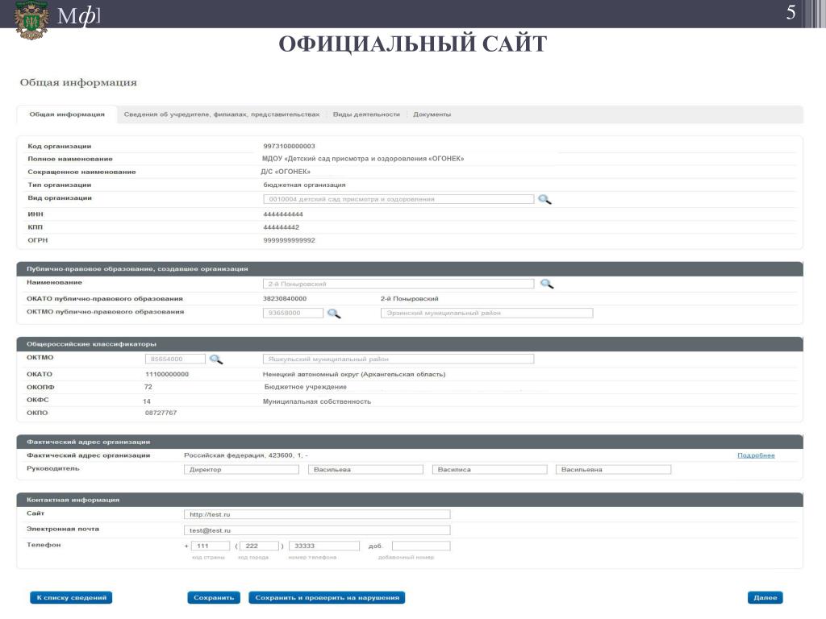Click the first name field Василиса

click(490, 470)
